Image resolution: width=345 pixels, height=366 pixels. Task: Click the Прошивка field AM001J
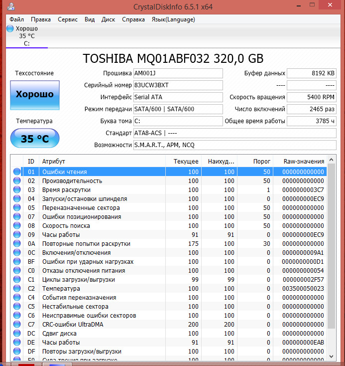(x=178, y=73)
